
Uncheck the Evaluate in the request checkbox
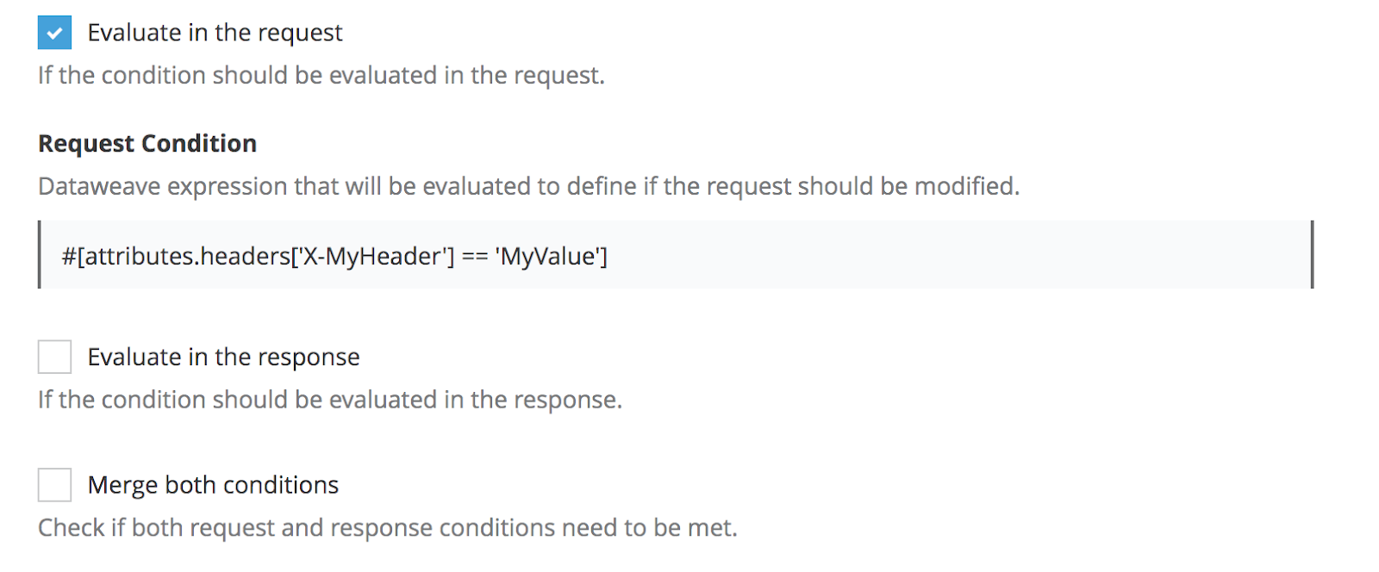tap(53, 33)
